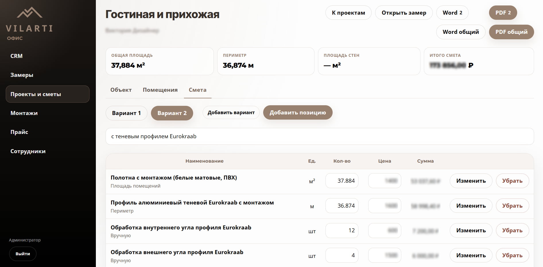
Task: Click Убрать for внешнего угла row
Action: click(512, 255)
